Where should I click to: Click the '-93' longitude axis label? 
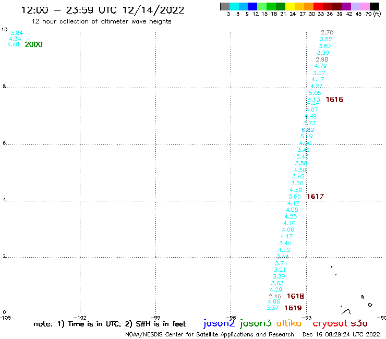pos(306,318)
